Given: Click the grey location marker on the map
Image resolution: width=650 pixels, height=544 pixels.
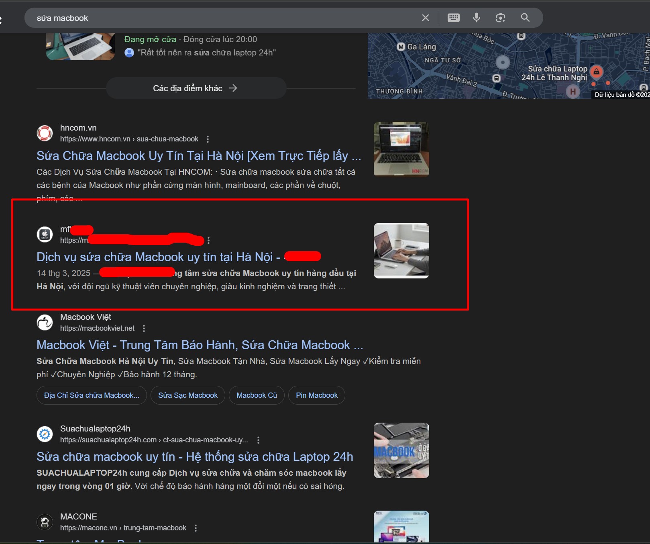Looking at the screenshot, I should (x=502, y=62).
